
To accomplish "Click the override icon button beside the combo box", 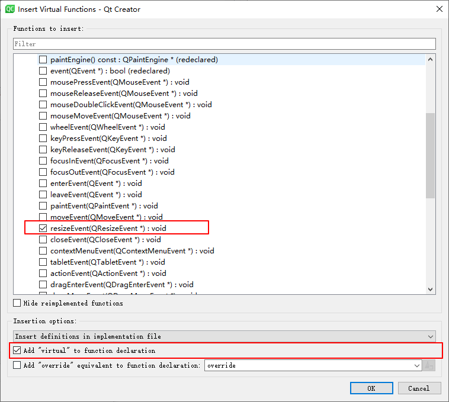I will tap(429, 365).
